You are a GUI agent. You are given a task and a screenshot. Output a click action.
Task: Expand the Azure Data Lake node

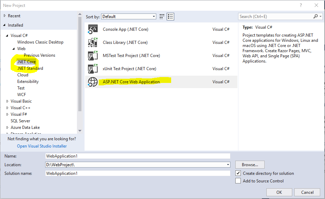7,127
